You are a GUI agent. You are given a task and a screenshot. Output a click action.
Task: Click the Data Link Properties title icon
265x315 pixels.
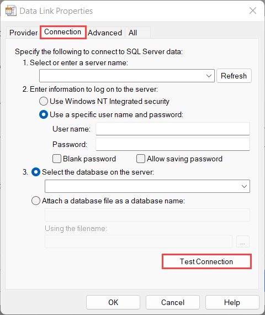click(x=10, y=11)
